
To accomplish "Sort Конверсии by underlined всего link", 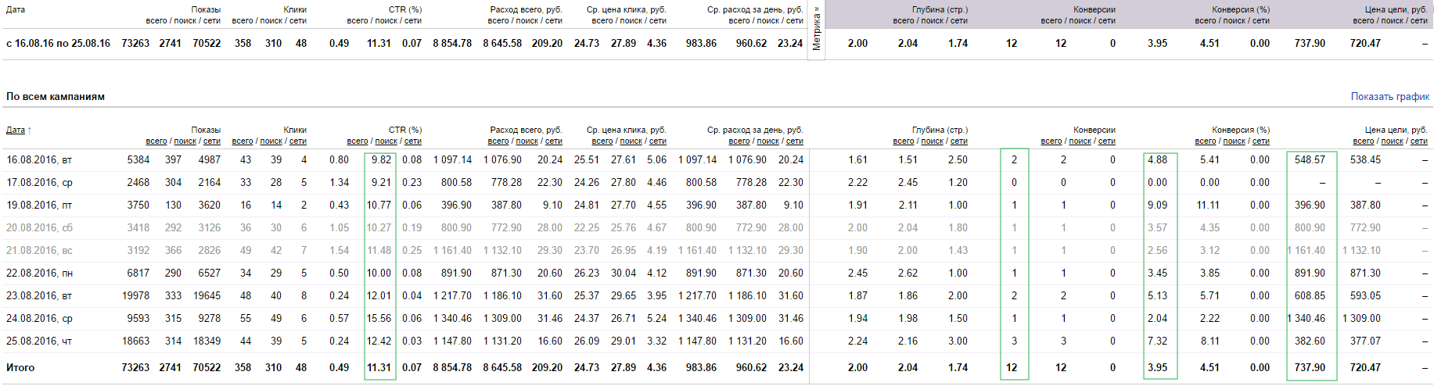I will coord(1051,141).
